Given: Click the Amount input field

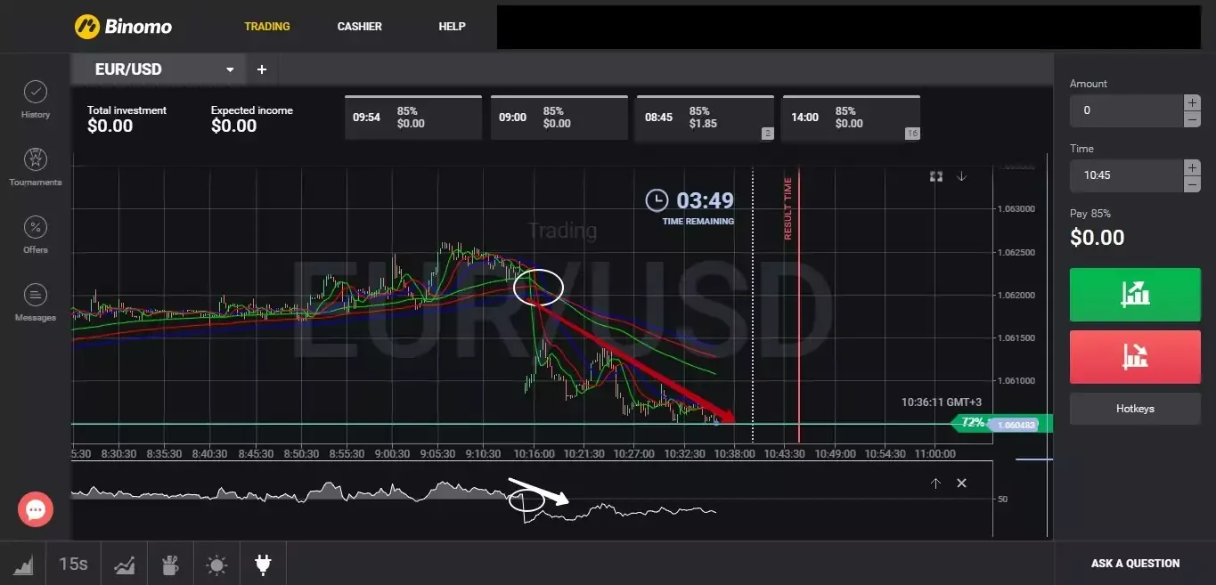Looking at the screenshot, I should [x=1126, y=110].
